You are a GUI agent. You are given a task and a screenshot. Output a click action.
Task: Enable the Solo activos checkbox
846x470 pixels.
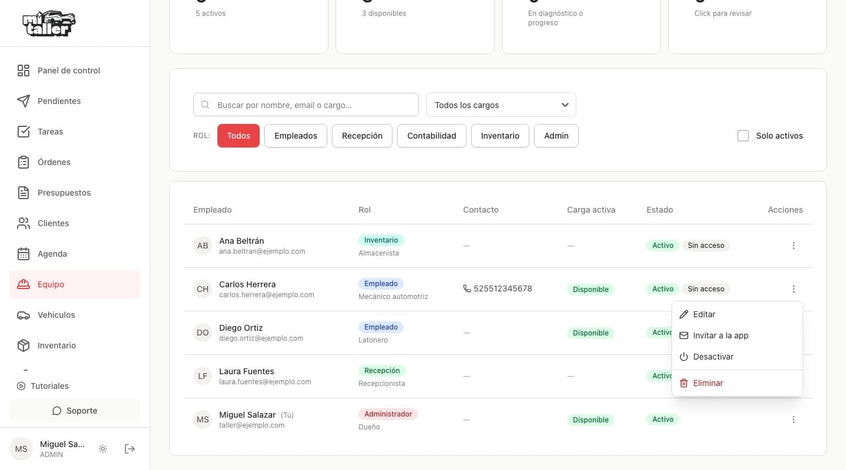tap(743, 136)
